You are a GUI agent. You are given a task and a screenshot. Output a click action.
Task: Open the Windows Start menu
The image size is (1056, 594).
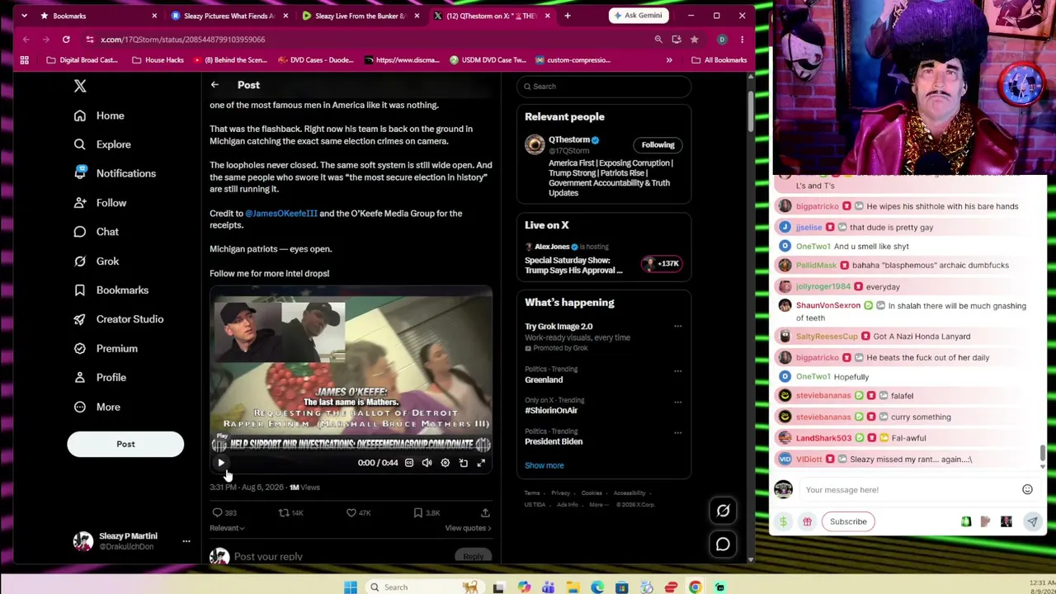[351, 587]
